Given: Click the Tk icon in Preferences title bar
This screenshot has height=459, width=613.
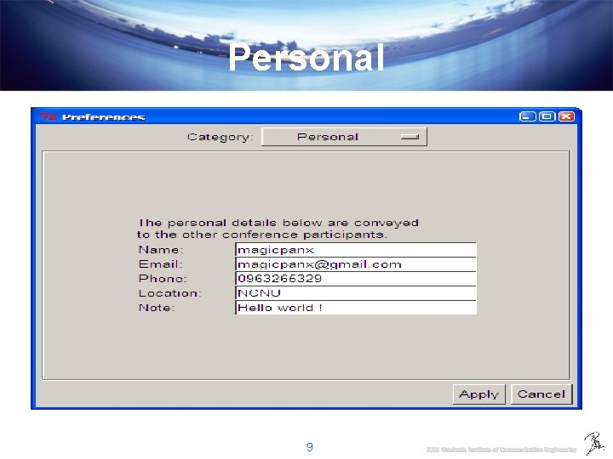Looking at the screenshot, I should (48, 116).
